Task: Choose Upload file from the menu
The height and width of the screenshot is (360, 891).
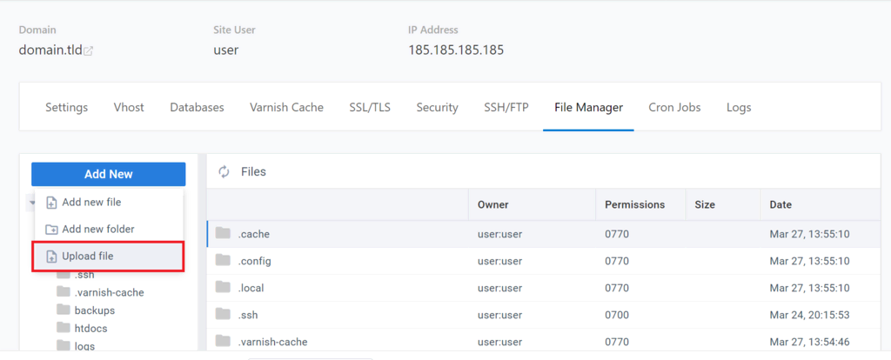Action: click(x=88, y=257)
